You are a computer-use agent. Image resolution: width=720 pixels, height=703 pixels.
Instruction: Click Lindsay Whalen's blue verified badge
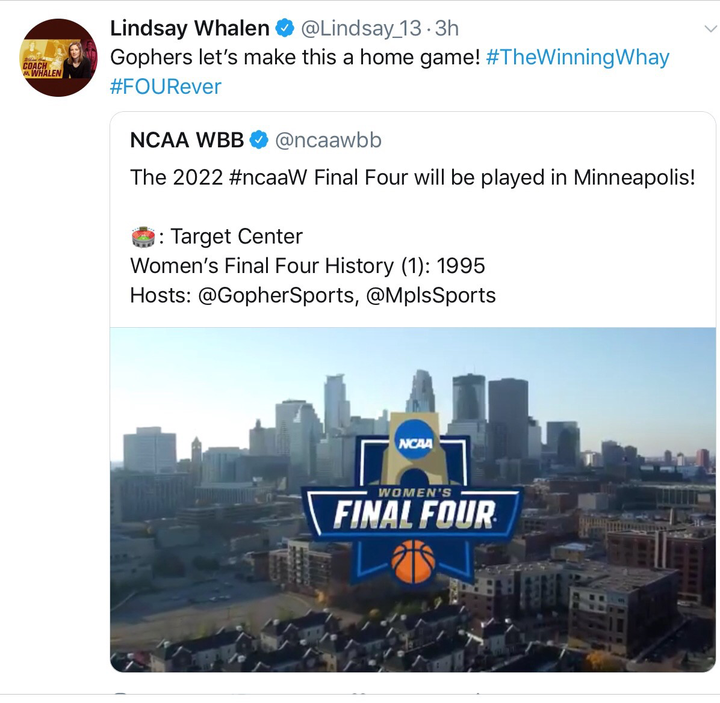point(285,28)
